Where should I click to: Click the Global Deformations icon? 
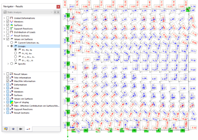point(12,18)
